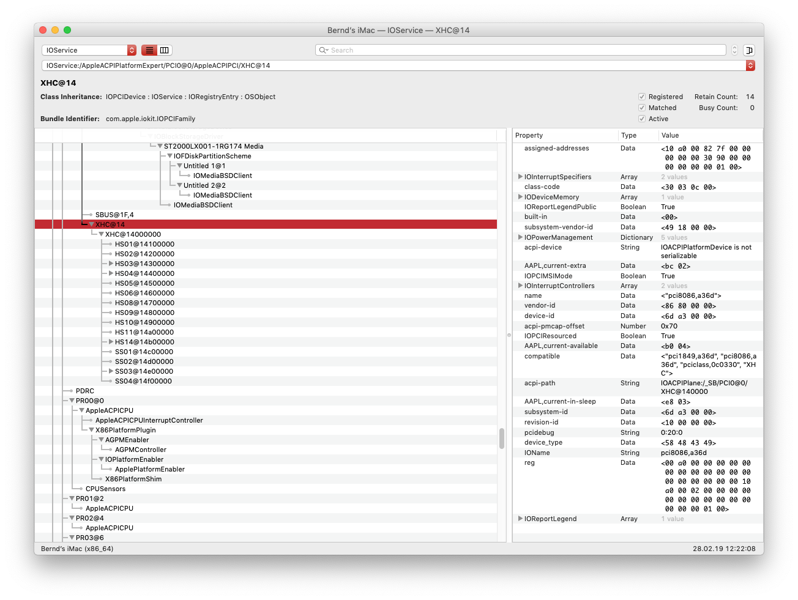Select the compatible property row
The image size is (798, 600).
coord(638,365)
